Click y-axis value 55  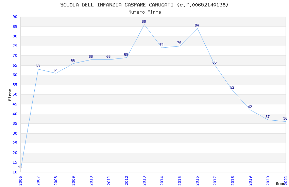pos(15,85)
